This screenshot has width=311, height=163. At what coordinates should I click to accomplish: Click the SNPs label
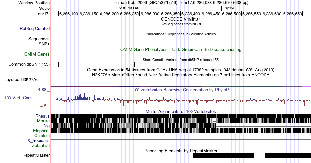44,44
